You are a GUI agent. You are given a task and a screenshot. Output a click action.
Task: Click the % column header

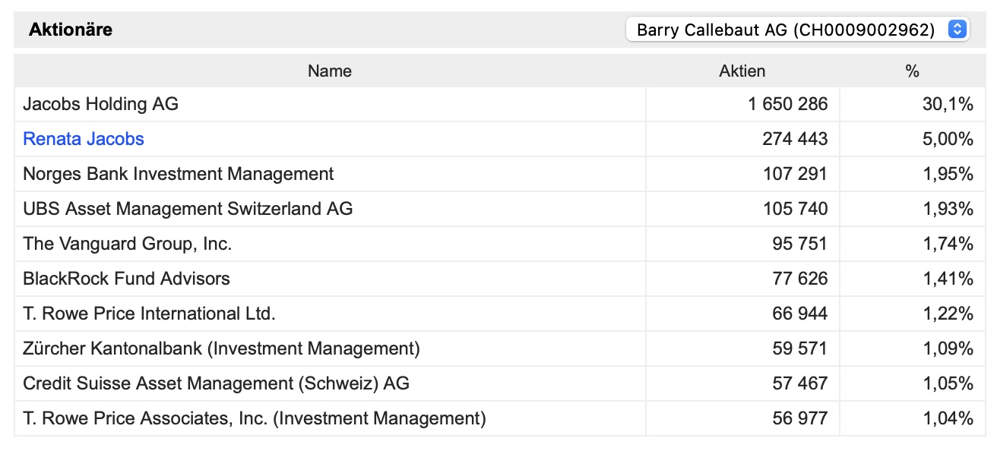pos(912,71)
